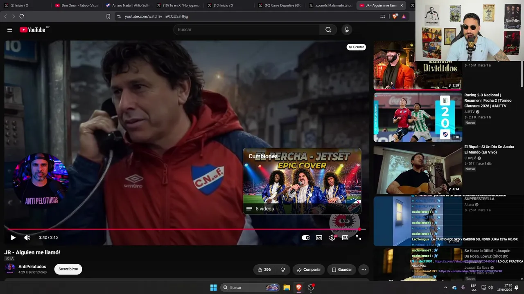Image resolution: width=524 pixels, height=294 pixels.
Task: Enter fullscreen mode in the player
Action: click(x=358, y=238)
